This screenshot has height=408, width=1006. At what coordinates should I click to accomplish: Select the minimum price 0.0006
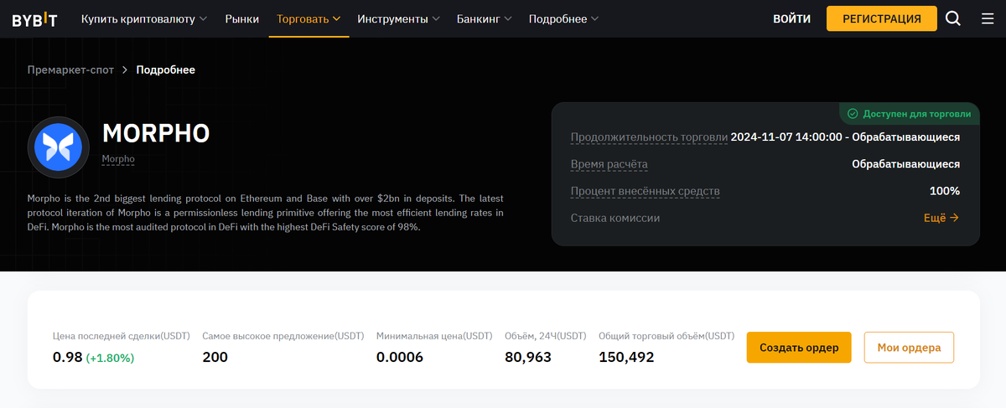(x=400, y=358)
